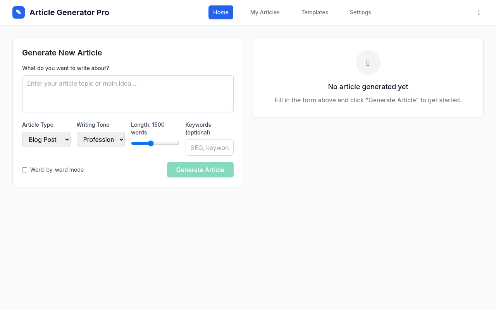The height and width of the screenshot is (310, 496).
Task: Select the Home tab
Action: (220, 12)
